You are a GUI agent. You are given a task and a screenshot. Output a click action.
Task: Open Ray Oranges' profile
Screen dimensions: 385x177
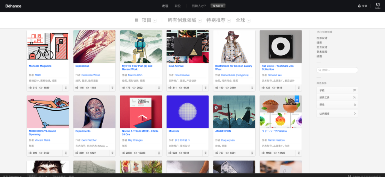click(135, 140)
